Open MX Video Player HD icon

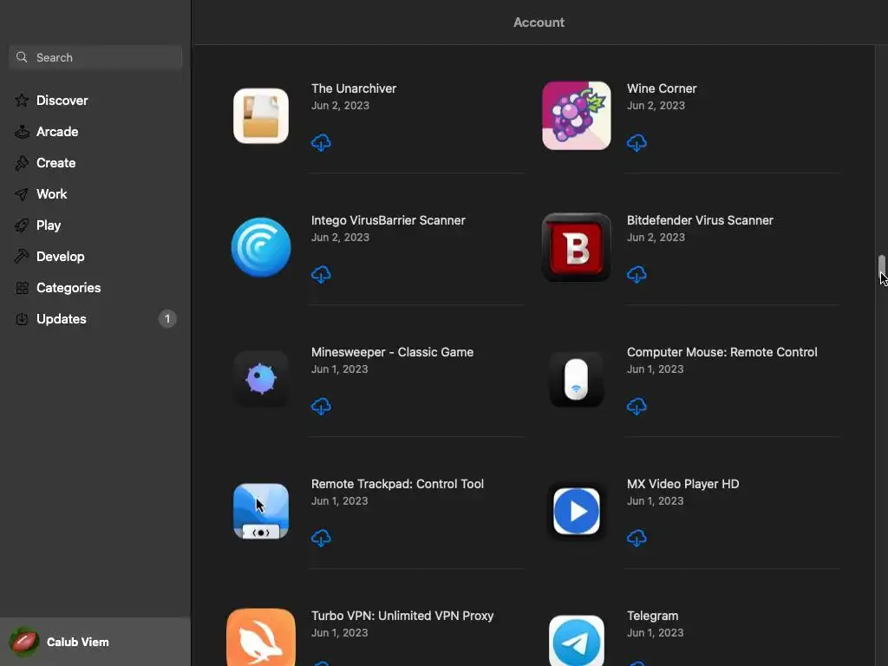577,511
